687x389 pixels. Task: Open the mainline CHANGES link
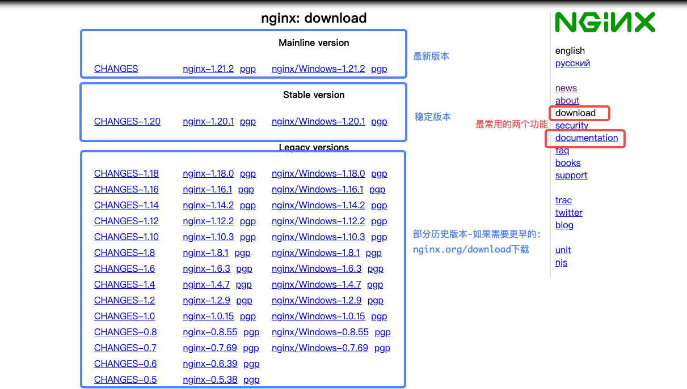pyautogui.click(x=116, y=69)
